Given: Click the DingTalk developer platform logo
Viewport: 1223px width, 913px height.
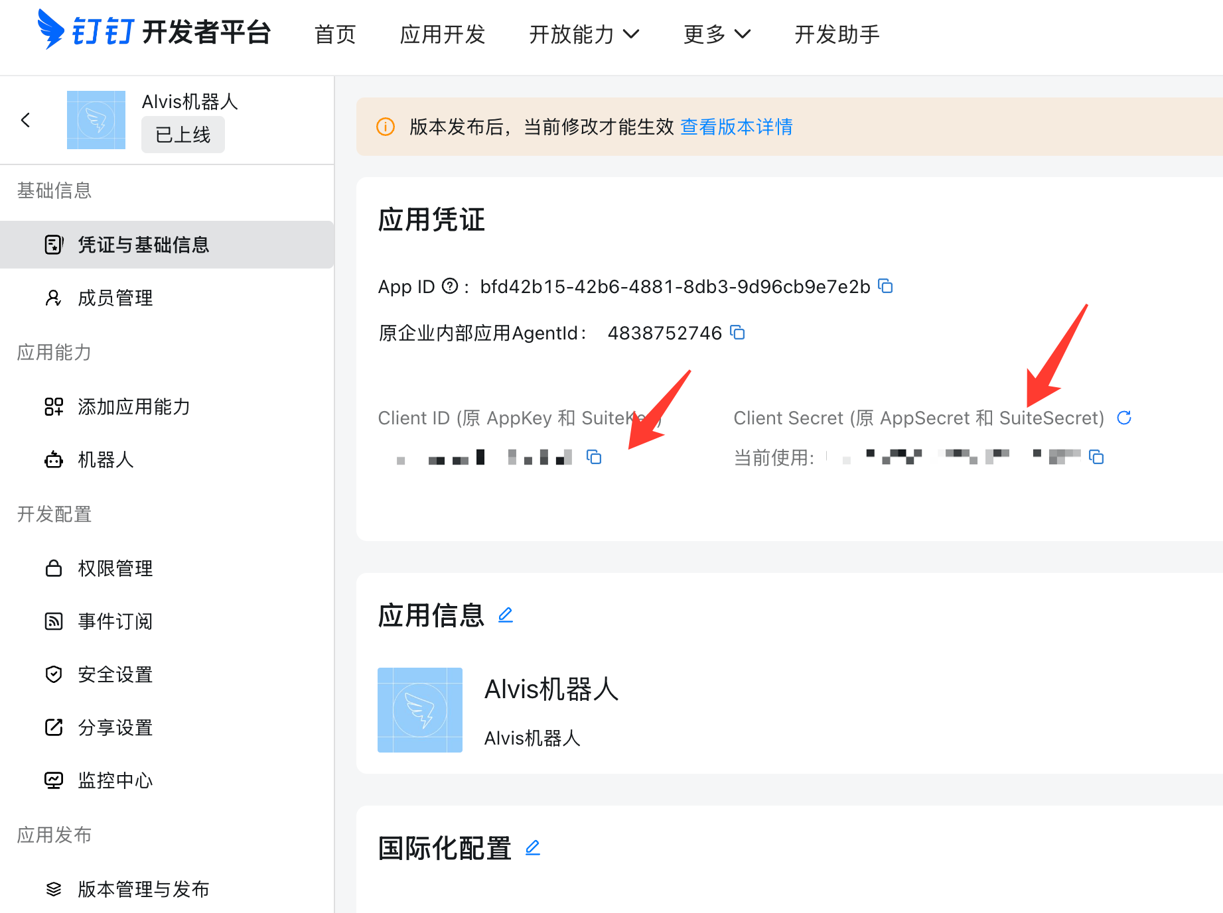Looking at the screenshot, I should pos(154,30).
